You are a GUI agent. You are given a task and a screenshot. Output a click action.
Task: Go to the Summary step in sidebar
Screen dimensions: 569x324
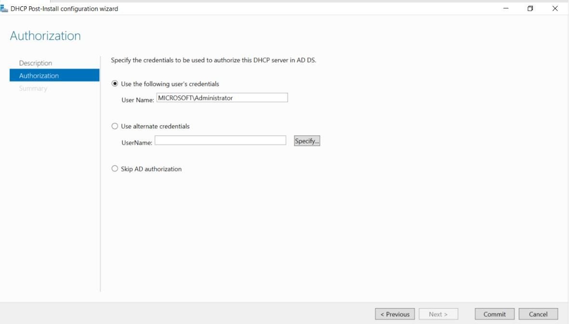(33, 89)
